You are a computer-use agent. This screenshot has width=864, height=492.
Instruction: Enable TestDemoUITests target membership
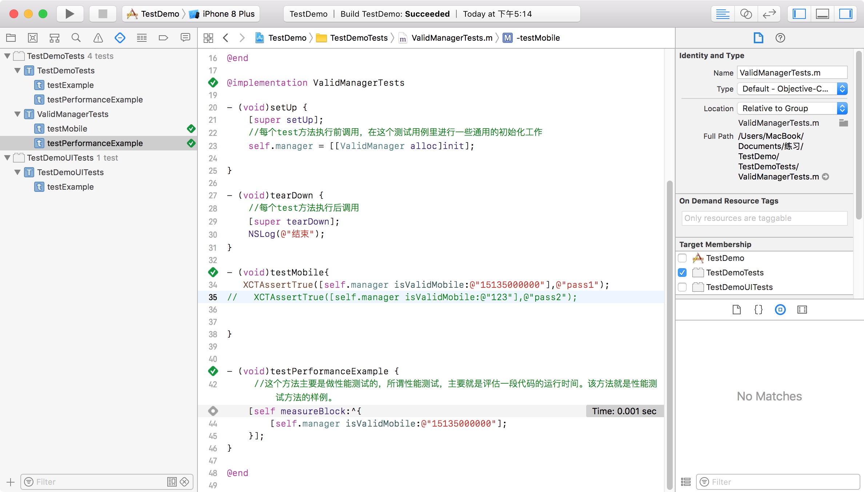pyautogui.click(x=683, y=287)
